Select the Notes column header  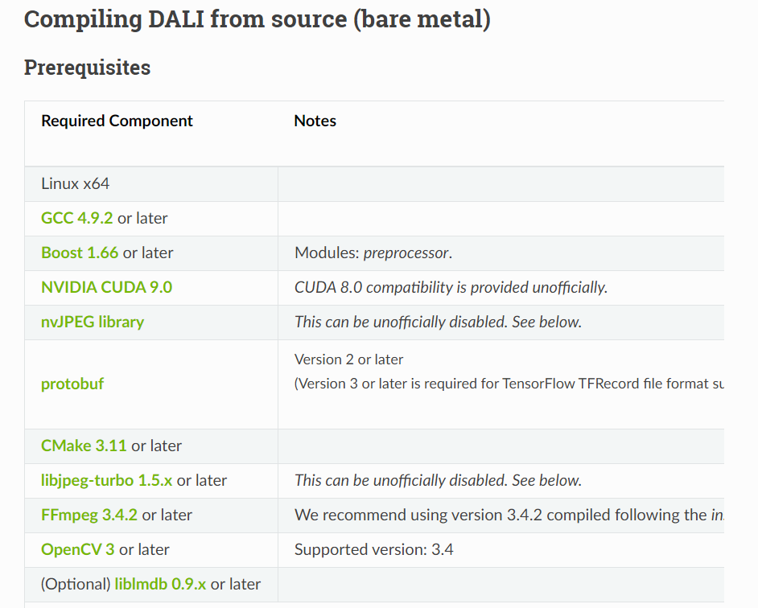[315, 121]
